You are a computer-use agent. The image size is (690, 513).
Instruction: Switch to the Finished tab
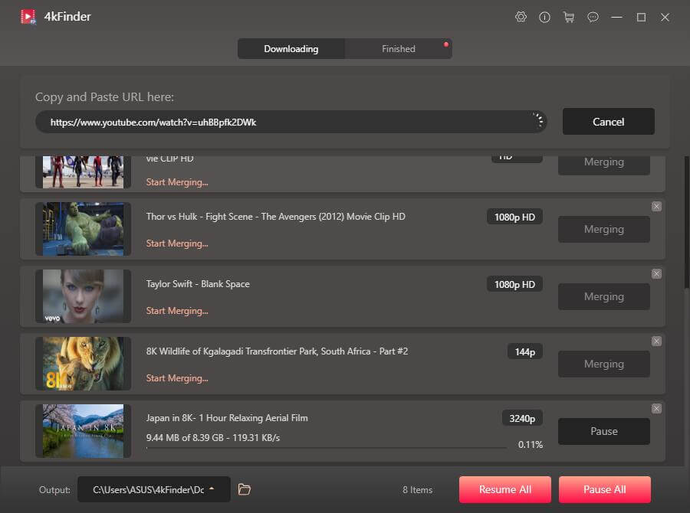point(398,48)
